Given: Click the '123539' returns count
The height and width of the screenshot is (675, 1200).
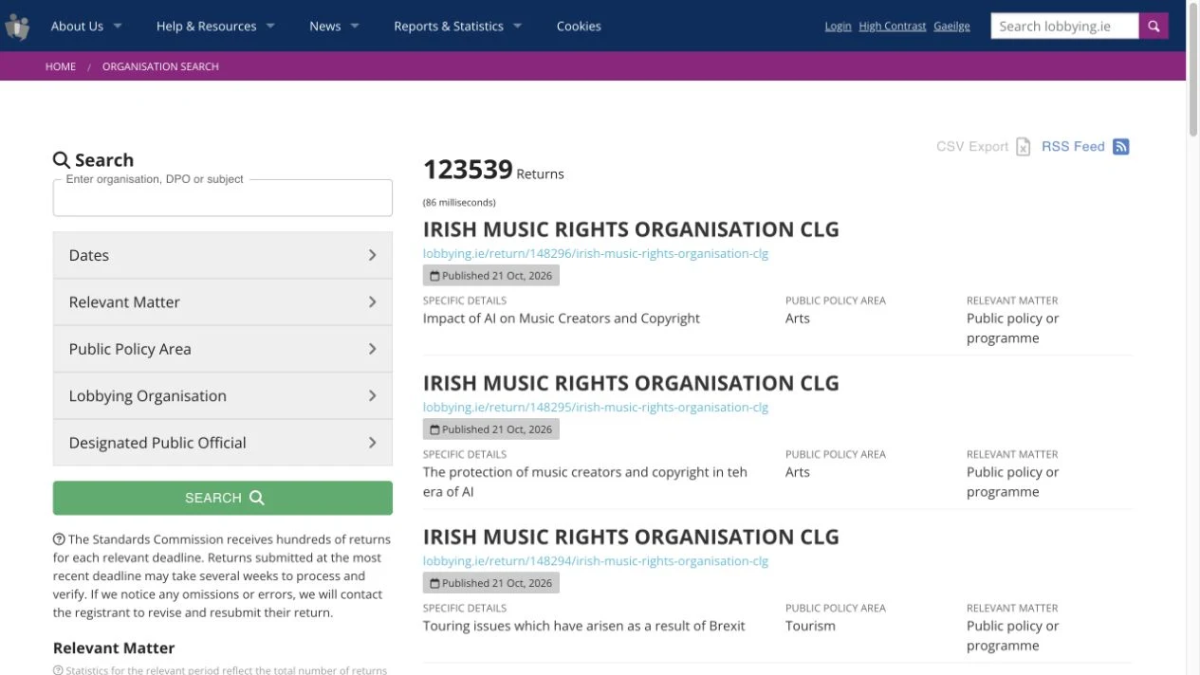Looking at the screenshot, I should (468, 170).
